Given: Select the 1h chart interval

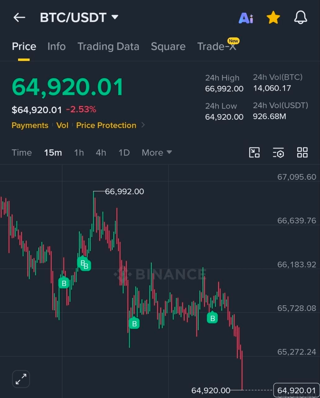Looking at the screenshot, I should (79, 153).
